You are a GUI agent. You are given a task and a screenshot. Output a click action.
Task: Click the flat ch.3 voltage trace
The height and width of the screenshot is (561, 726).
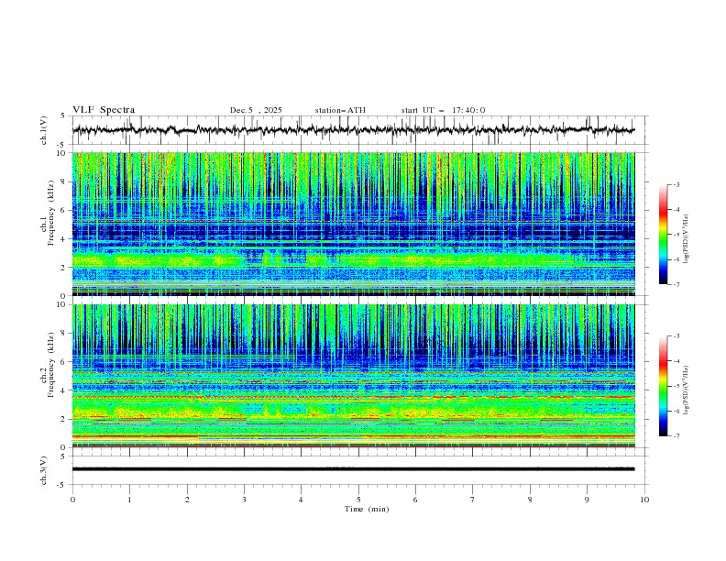point(353,469)
